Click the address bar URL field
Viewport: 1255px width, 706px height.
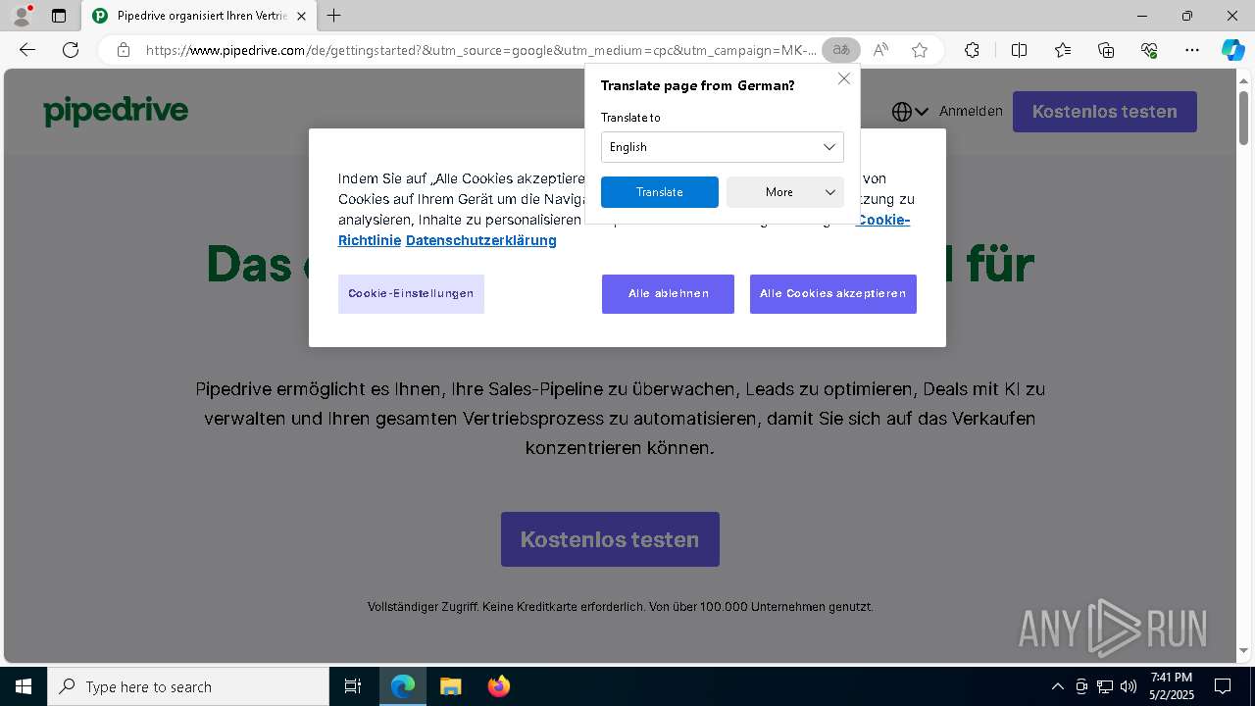[480, 50]
